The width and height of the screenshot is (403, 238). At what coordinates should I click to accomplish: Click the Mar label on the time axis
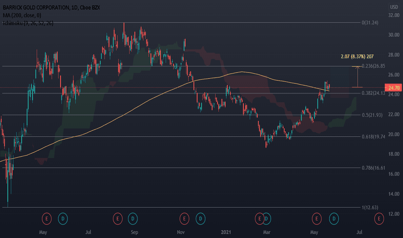point(266,232)
